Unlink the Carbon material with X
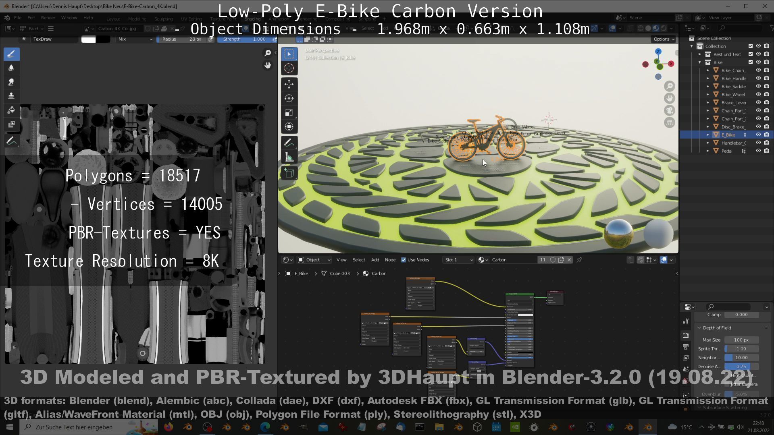Screen dimensions: 774x435 [569, 260]
